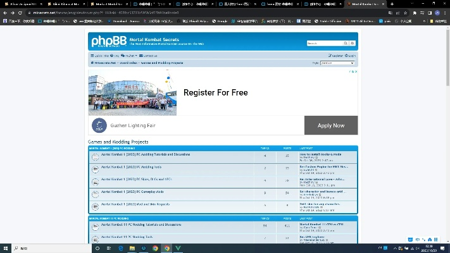Click the Apply Now ad button
The width and height of the screenshot is (450, 253).
click(x=330, y=125)
